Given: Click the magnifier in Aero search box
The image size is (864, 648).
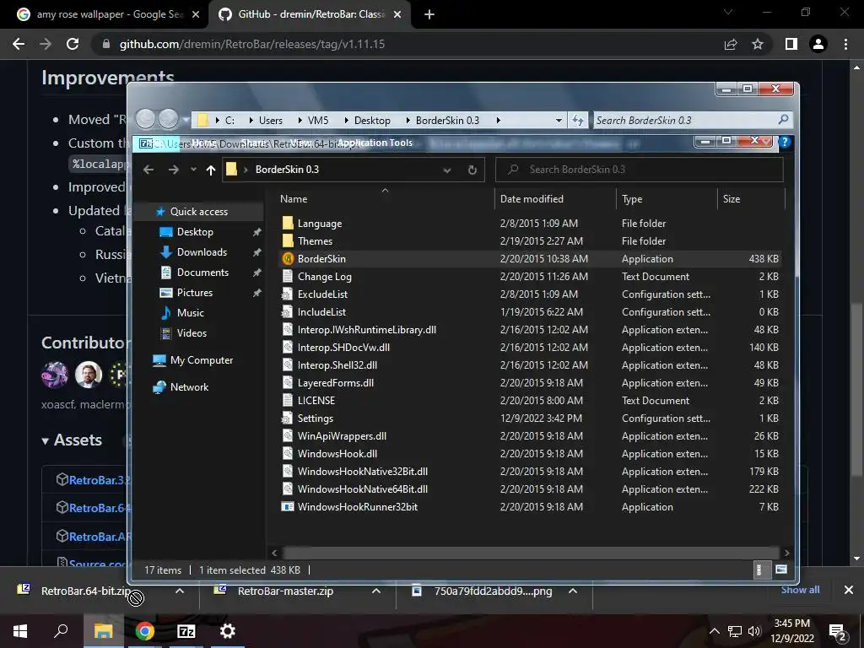Looking at the screenshot, I should coord(783,120).
